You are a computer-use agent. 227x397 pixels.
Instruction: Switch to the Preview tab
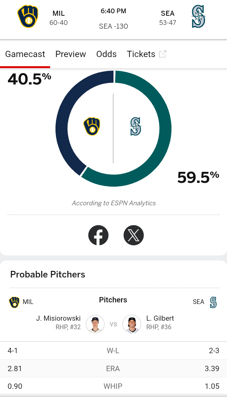coord(71,54)
